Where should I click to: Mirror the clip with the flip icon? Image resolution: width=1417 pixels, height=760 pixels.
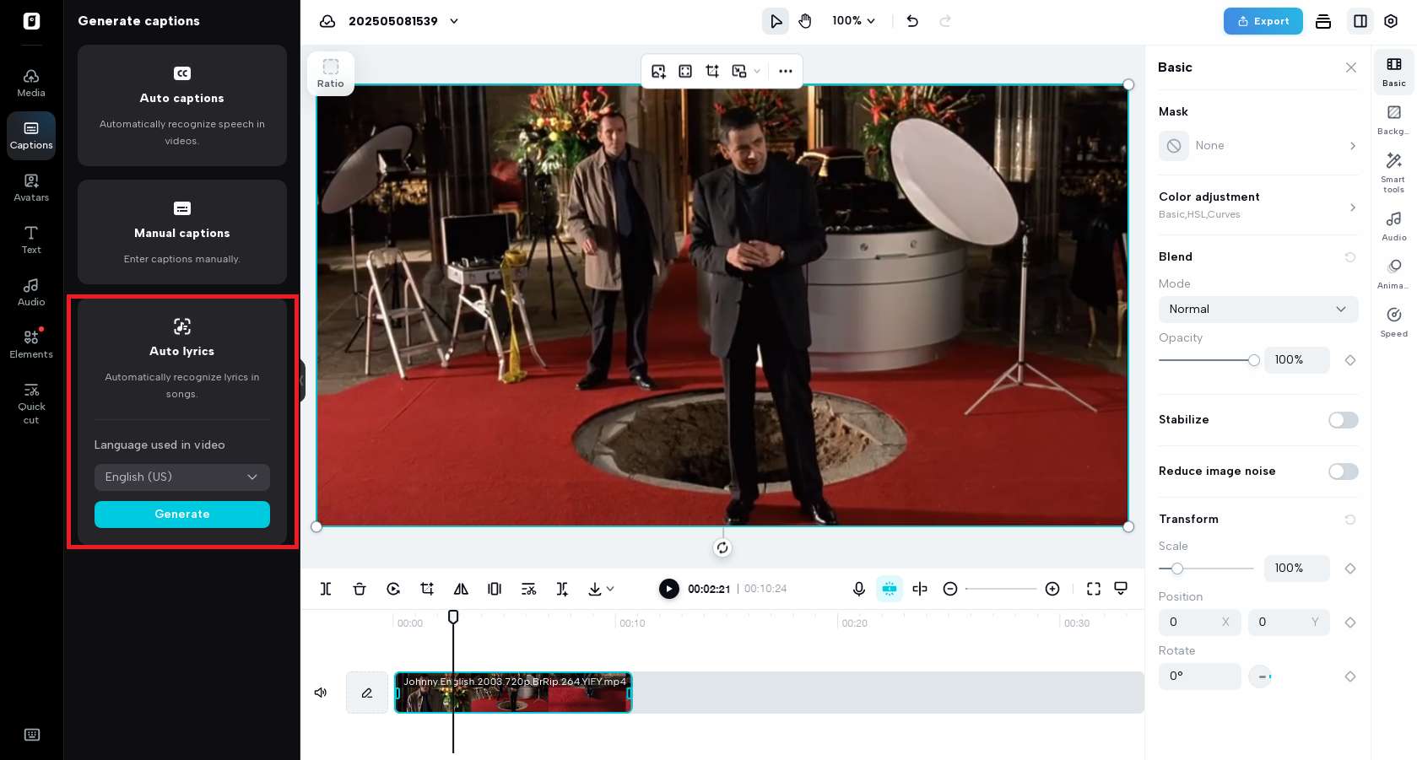point(461,589)
